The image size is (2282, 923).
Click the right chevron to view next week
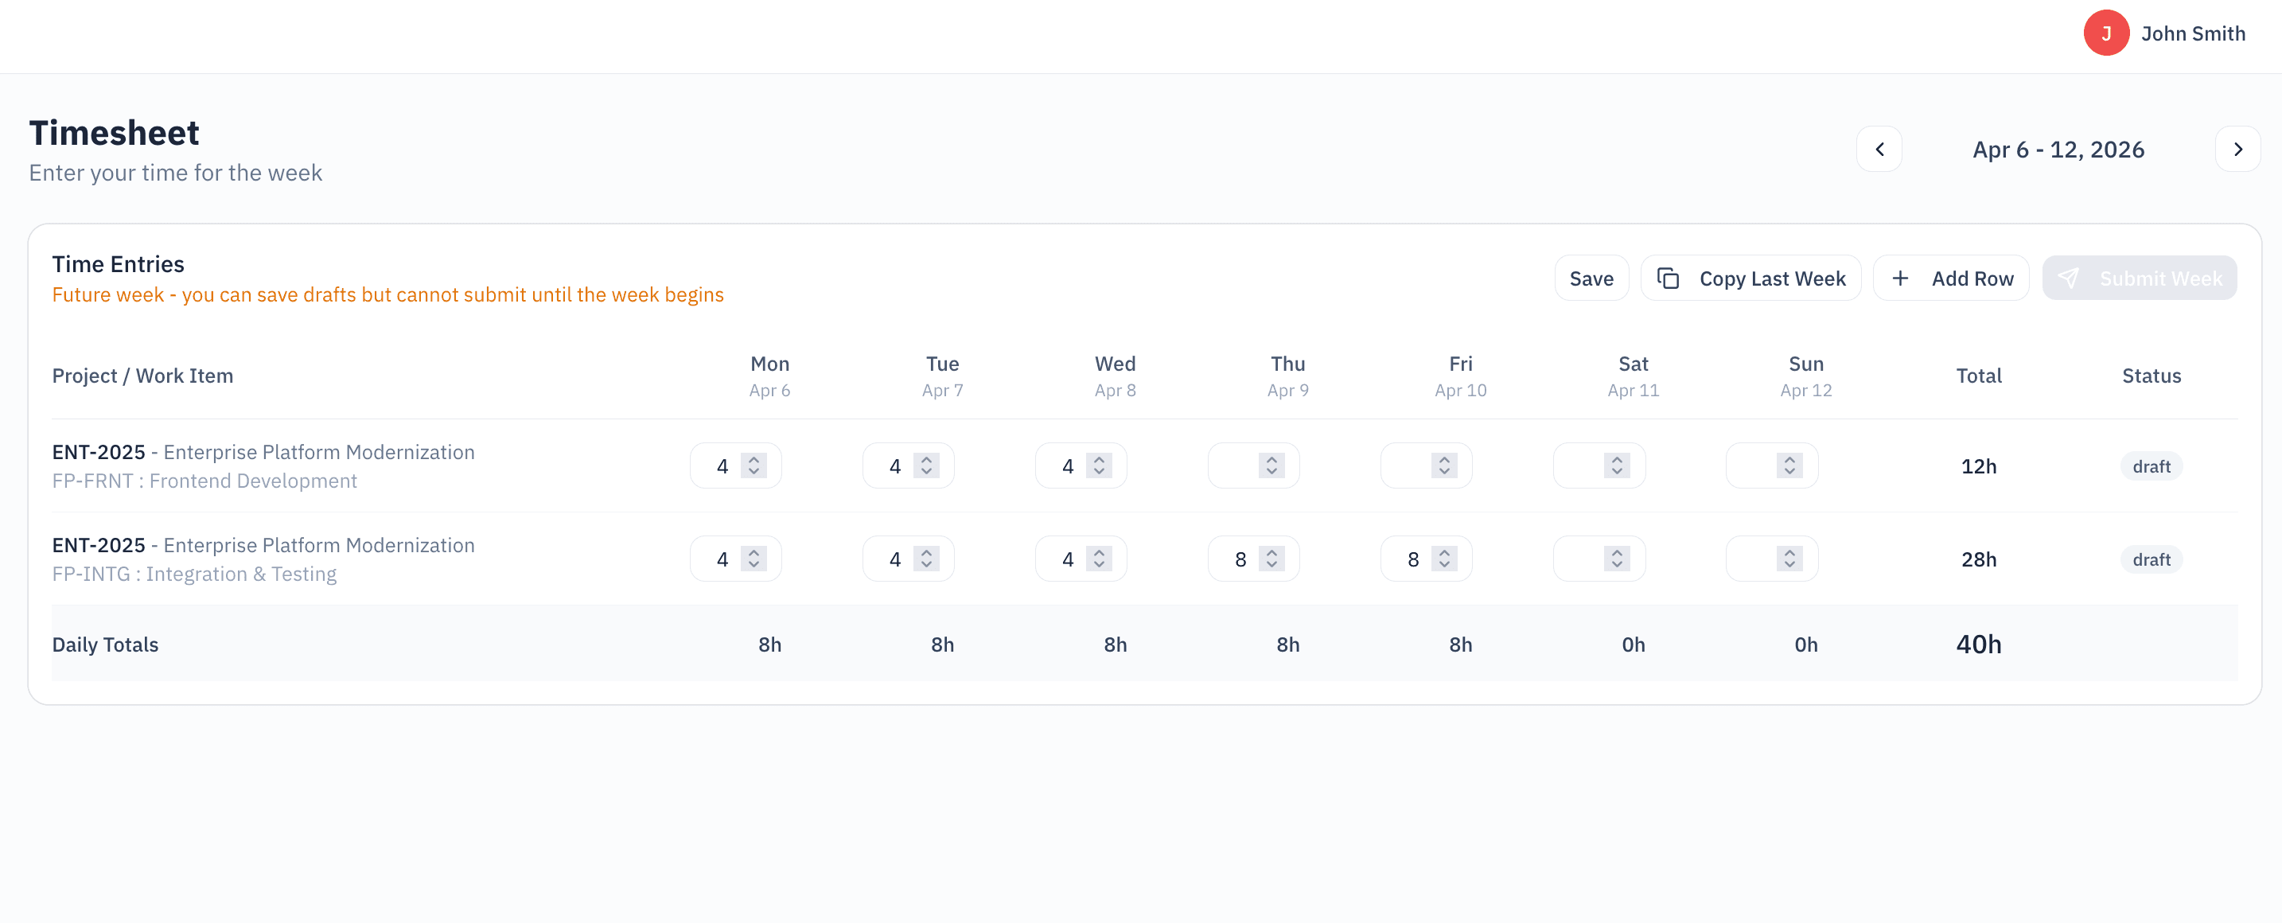(2238, 149)
